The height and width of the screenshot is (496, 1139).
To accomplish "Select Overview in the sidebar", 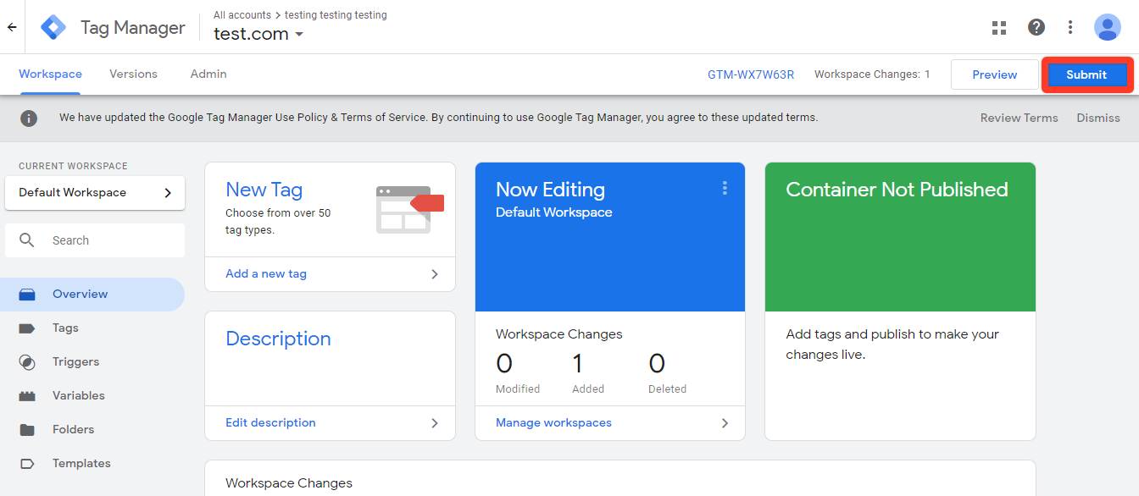I will 92,295.
